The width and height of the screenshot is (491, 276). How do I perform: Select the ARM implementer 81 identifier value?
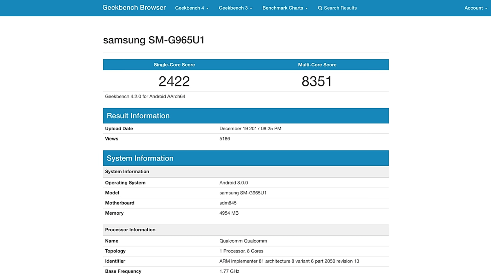(289, 261)
